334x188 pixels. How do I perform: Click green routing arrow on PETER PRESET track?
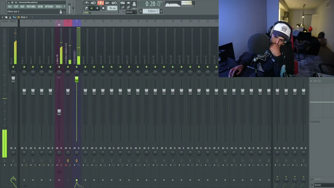[x=77, y=180]
